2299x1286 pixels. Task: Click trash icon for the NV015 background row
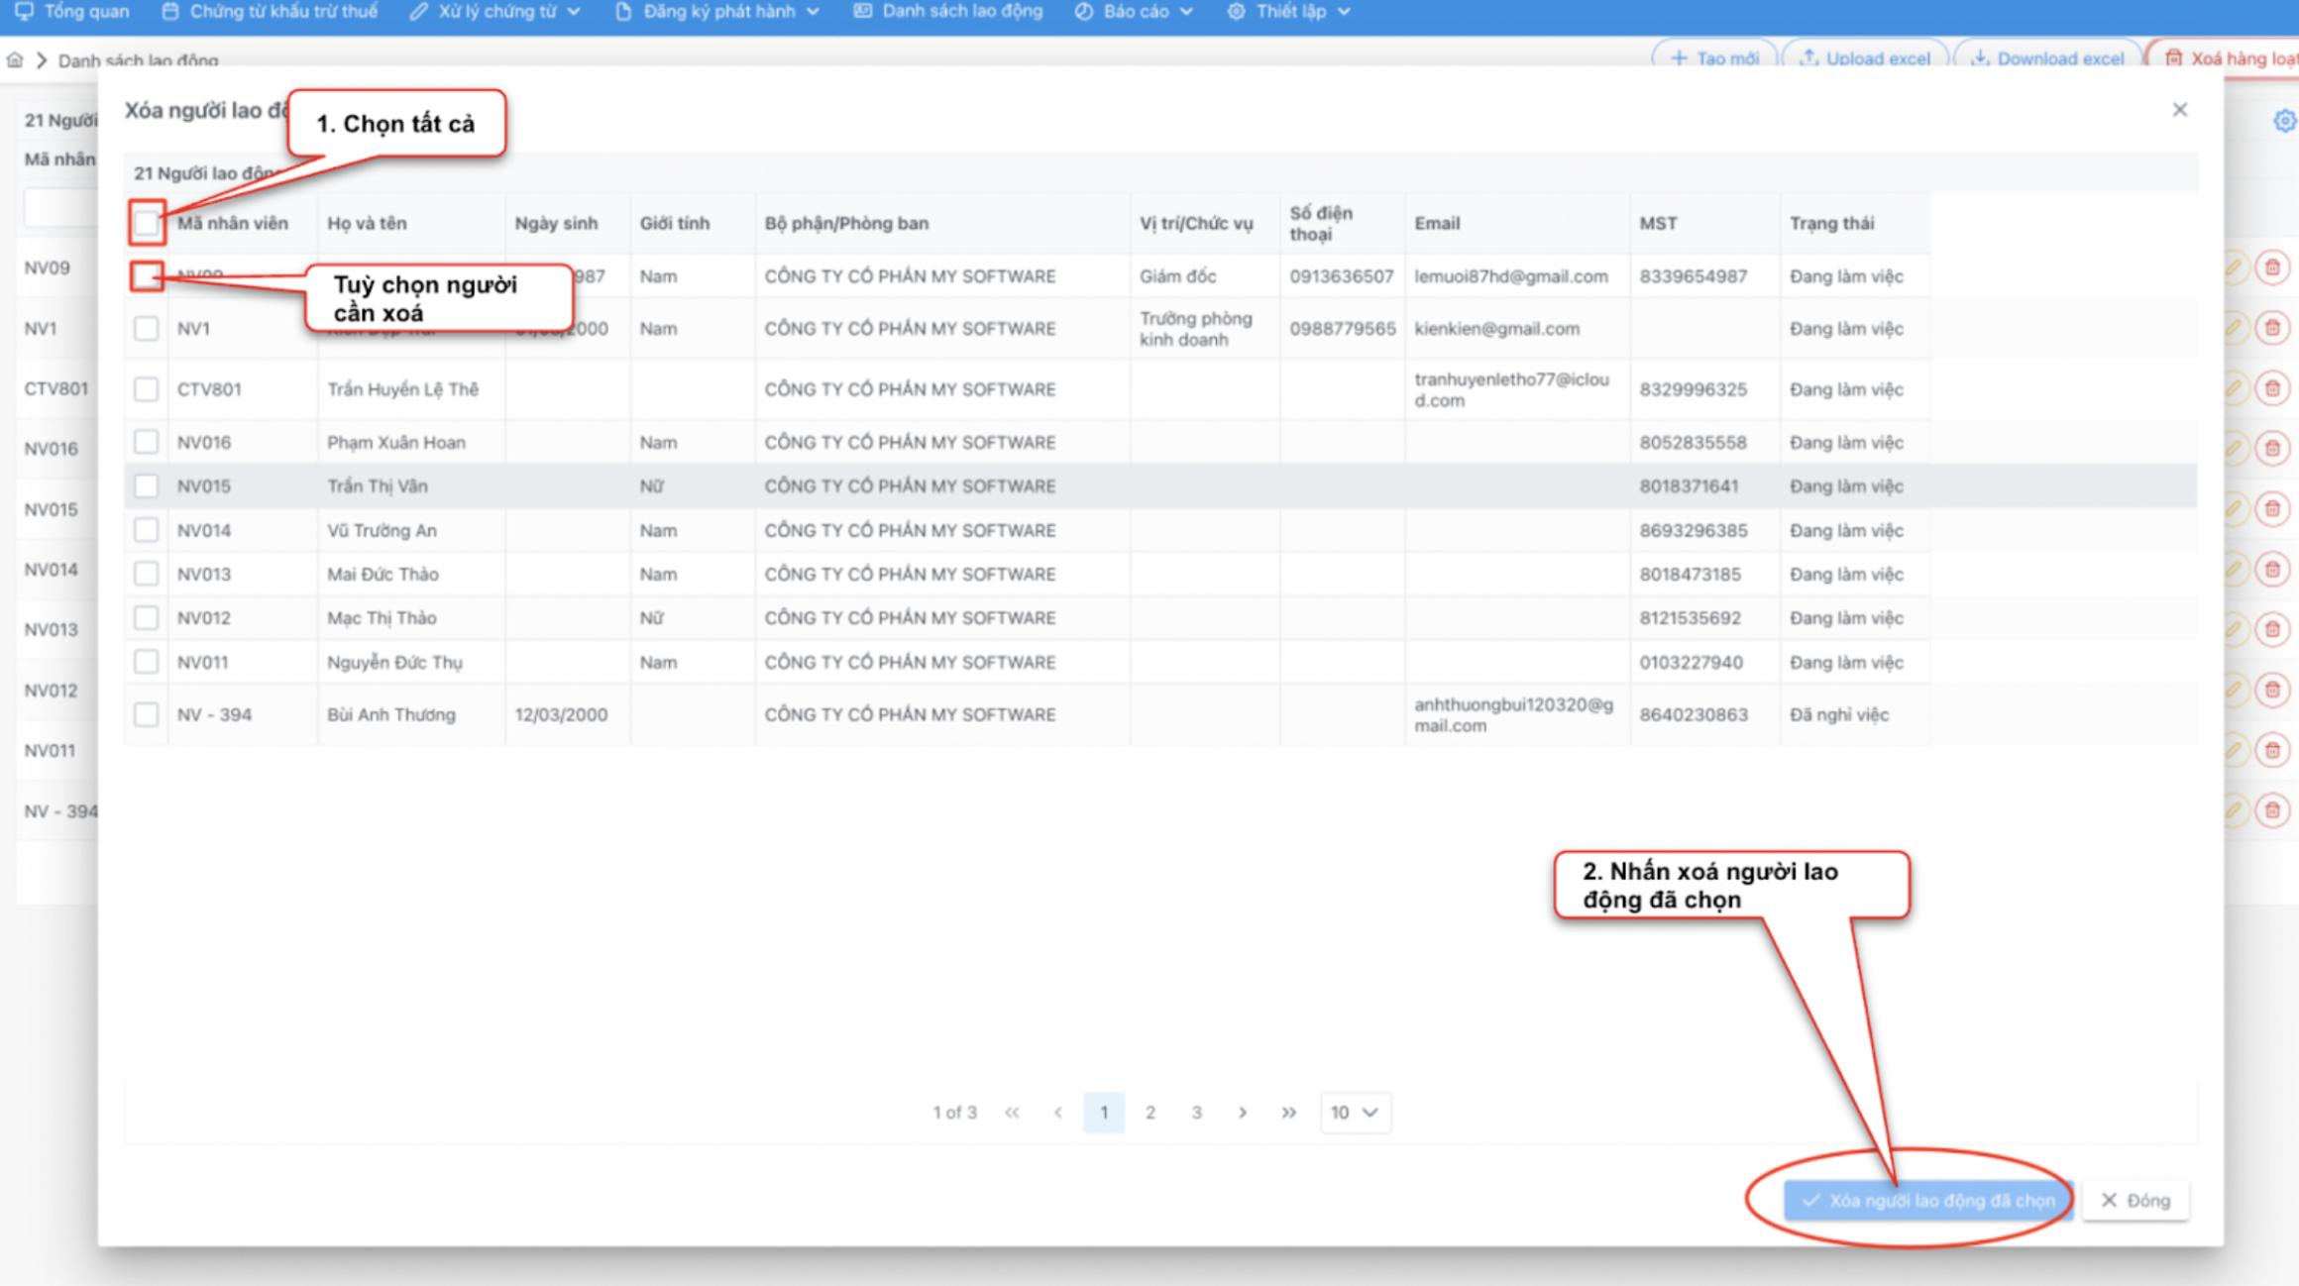[x=2272, y=509]
